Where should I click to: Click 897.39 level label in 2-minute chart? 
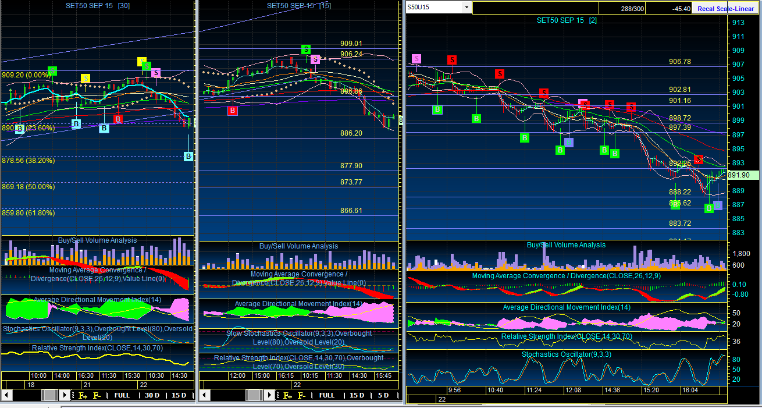(680, 127)
